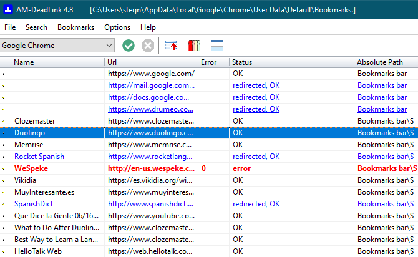Open the Bookmarks menu

coord(75,27)
